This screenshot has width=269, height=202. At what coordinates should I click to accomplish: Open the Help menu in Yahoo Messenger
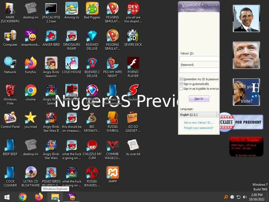pyautogui.click(x=201, y=10)
